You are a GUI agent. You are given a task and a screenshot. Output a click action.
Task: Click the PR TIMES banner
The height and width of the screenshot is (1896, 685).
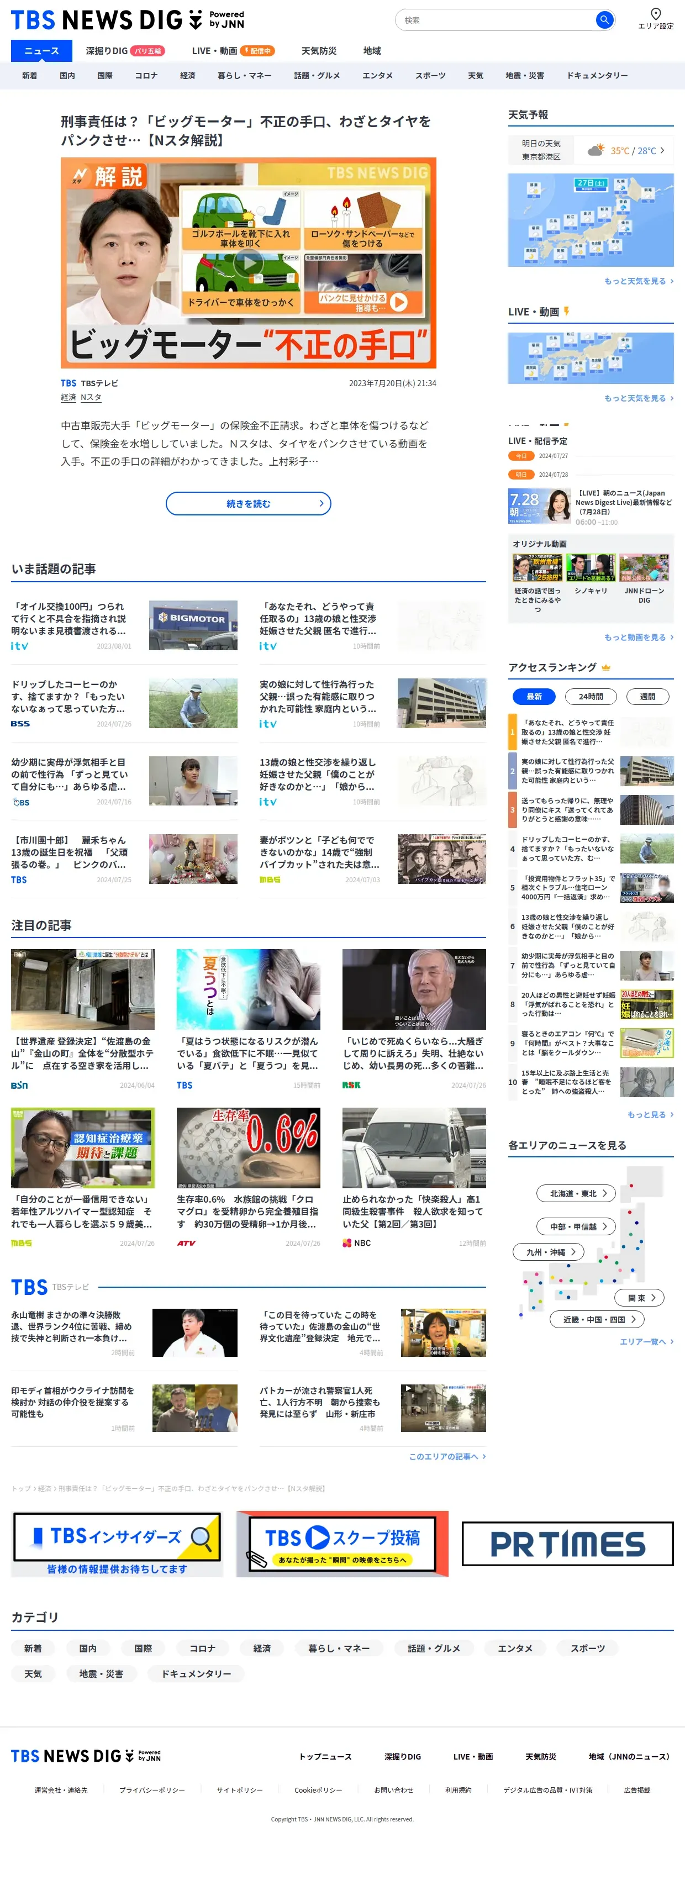click(567, 1544)
